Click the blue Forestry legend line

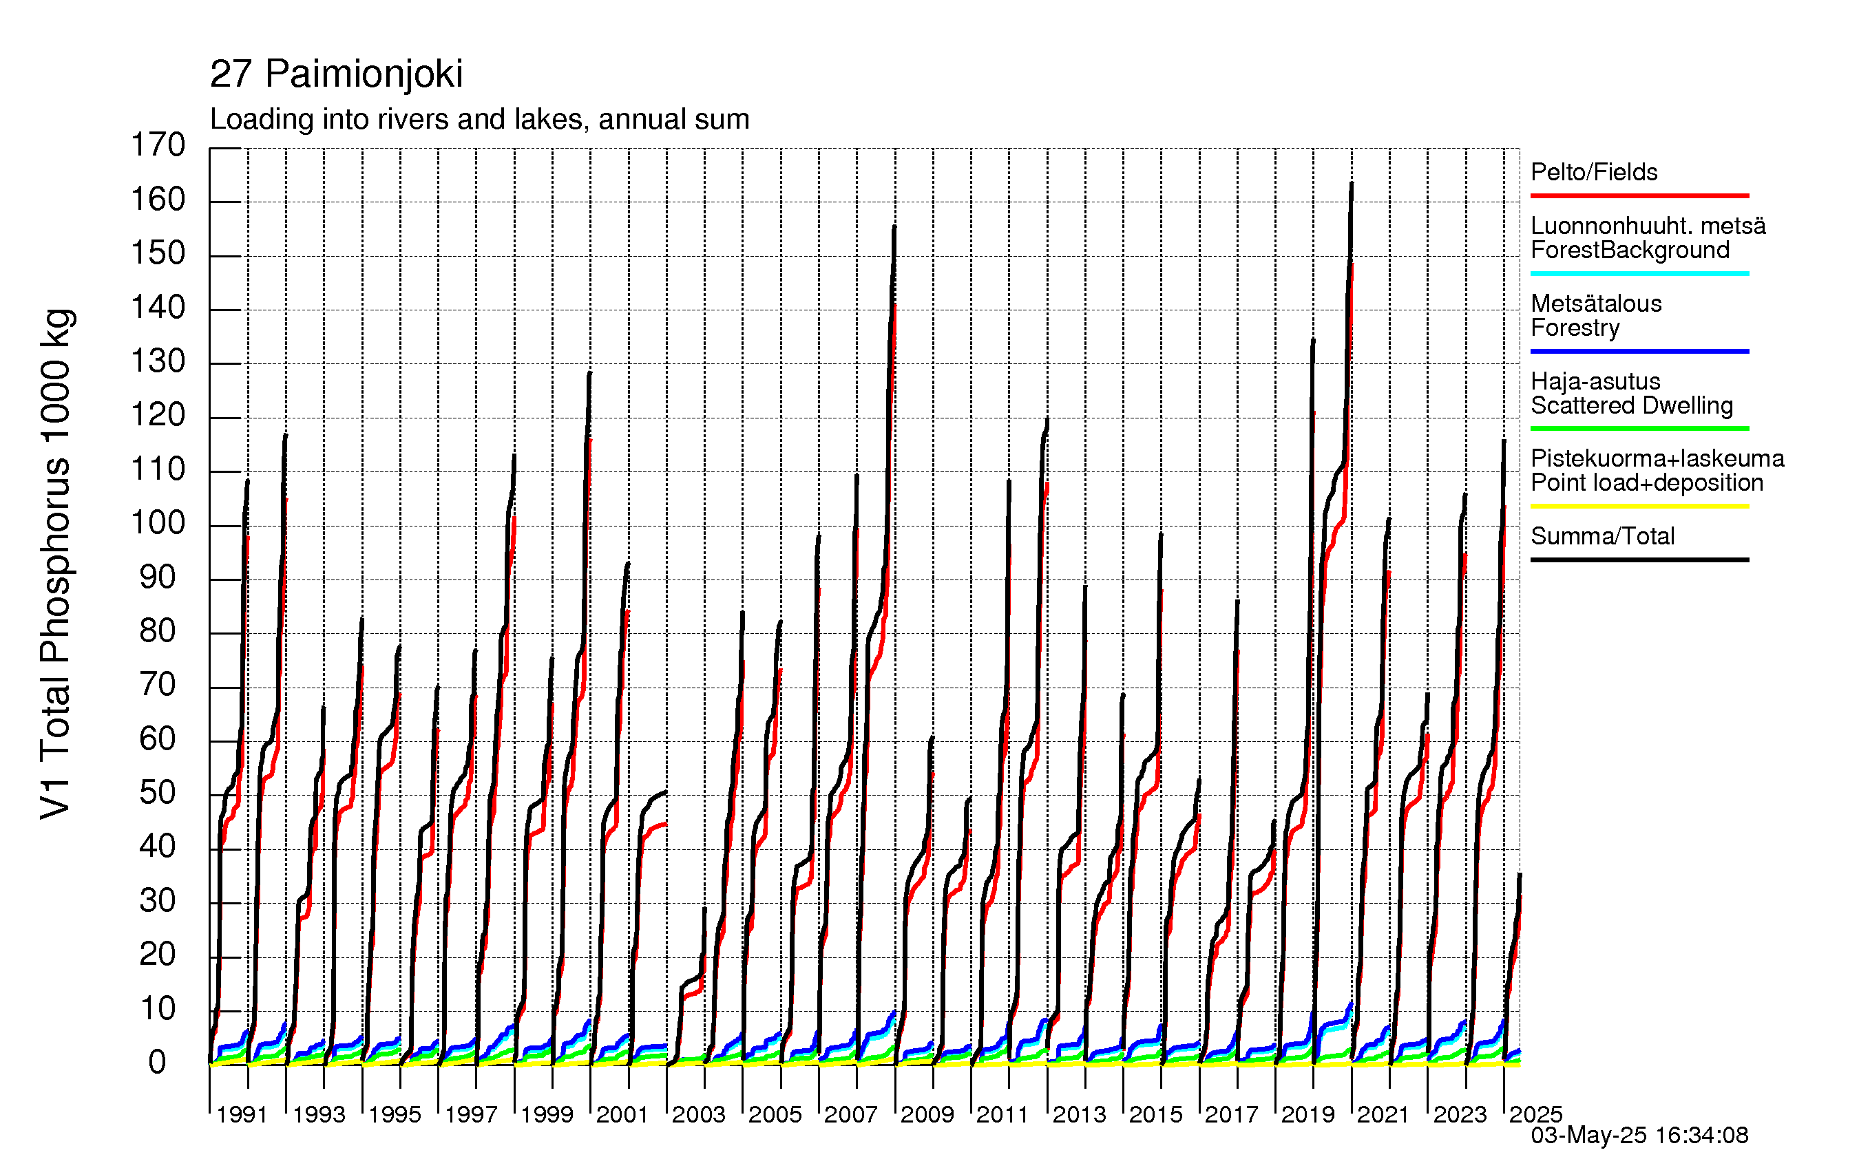pyautogui.click(x=1639, y=351)
